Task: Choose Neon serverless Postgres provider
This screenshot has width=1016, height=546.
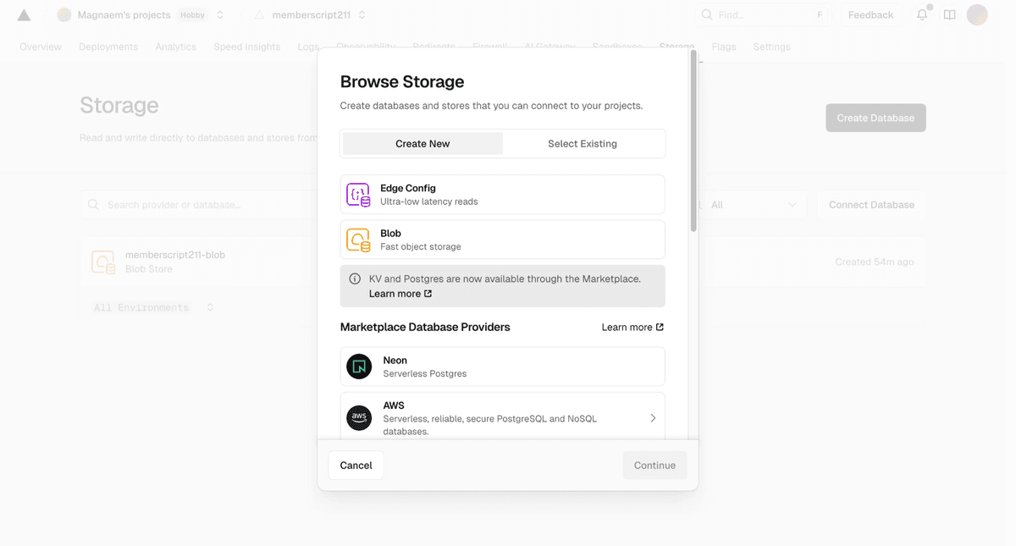Action: pos(502,365)
